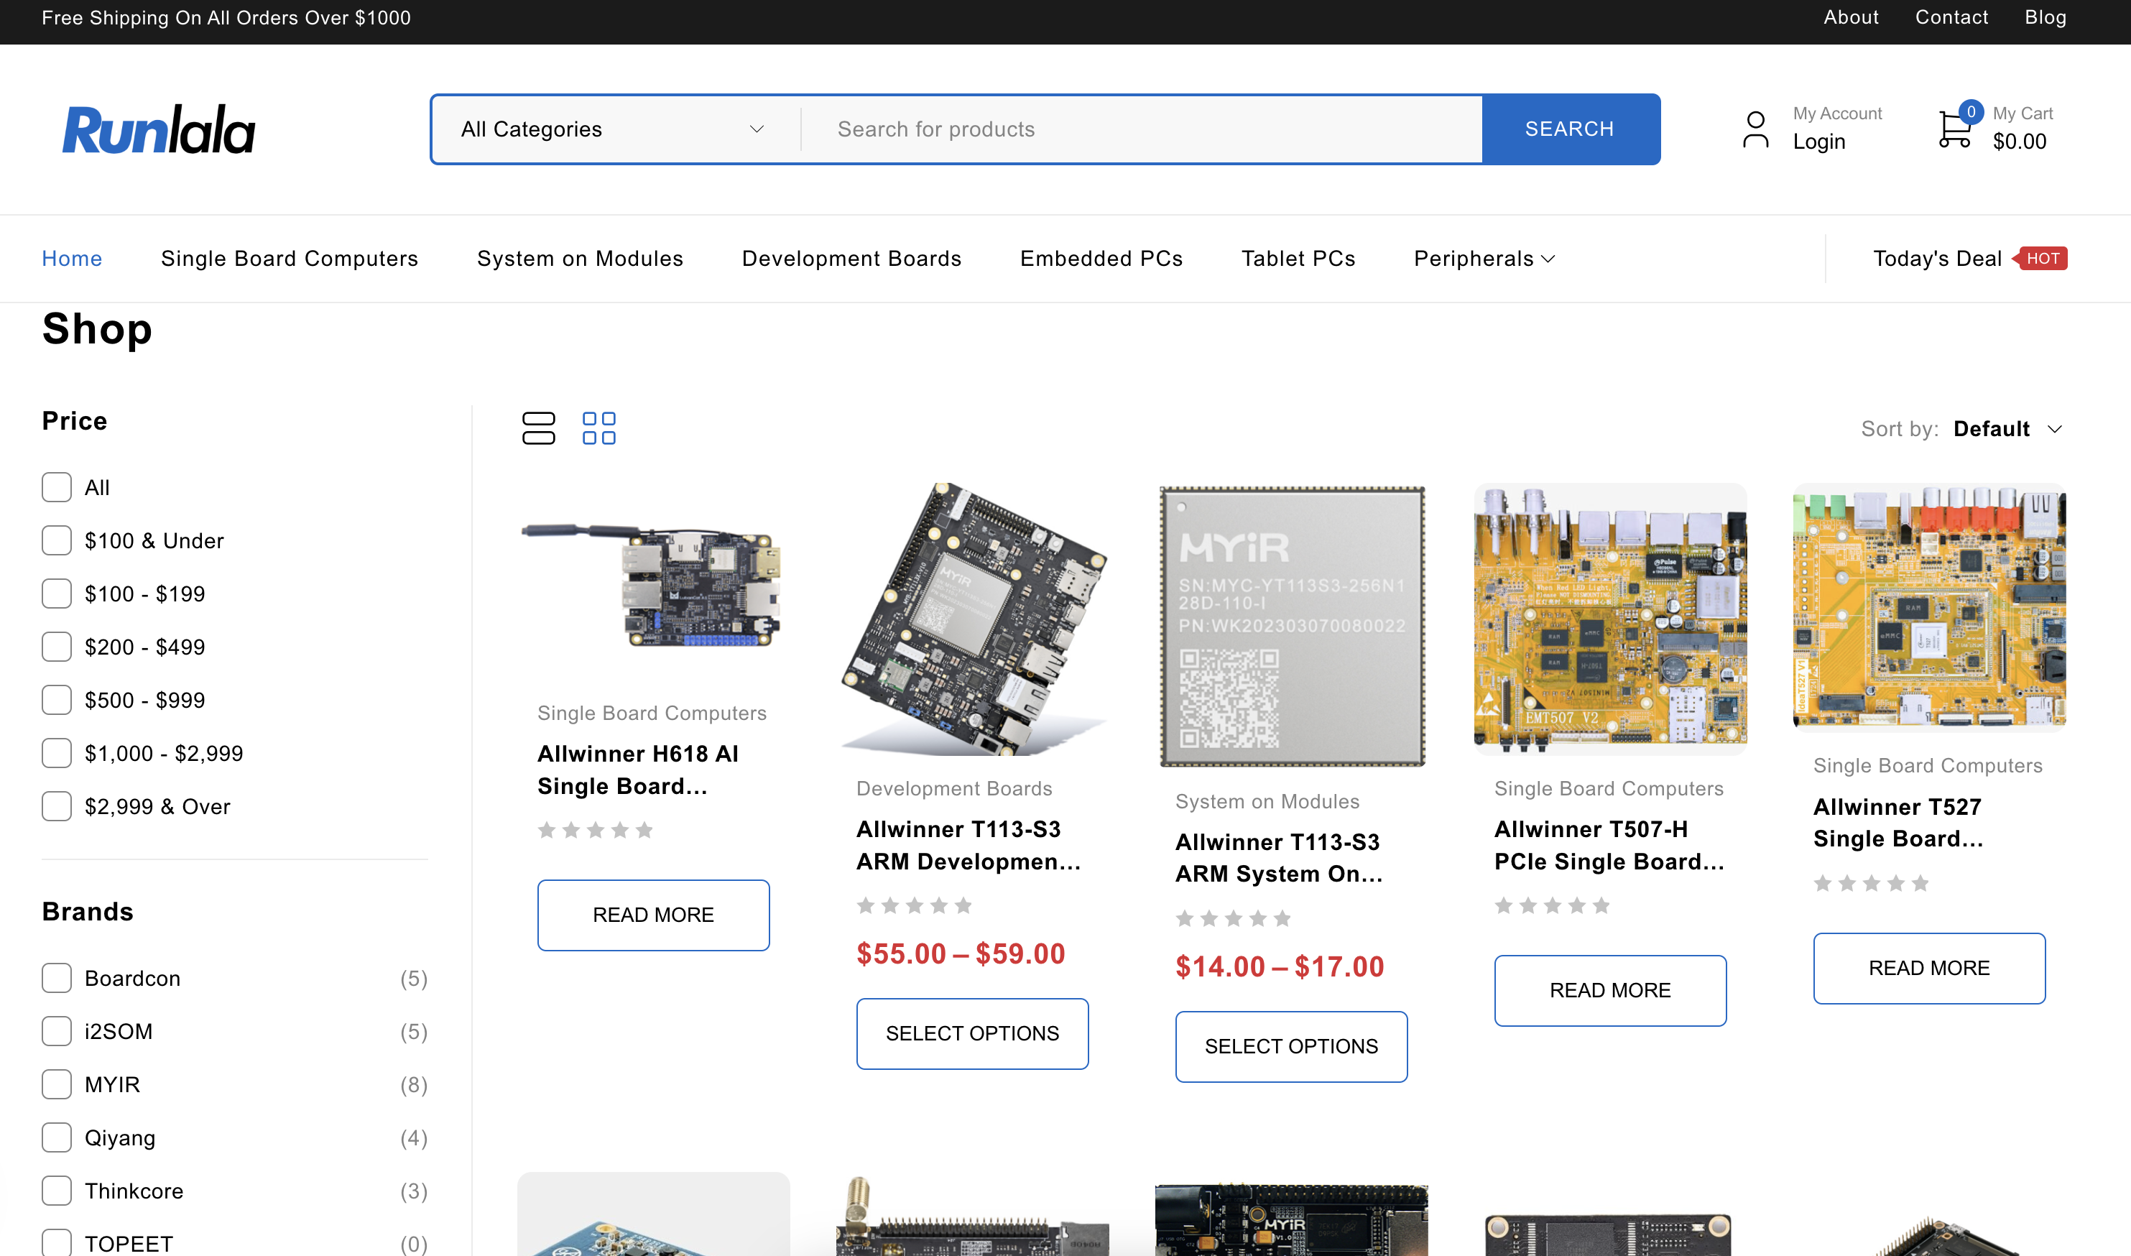Viewport: 2131px width, 1256px height.
Task: Open Tablet PCs menu item
Action: point(1298,258)
